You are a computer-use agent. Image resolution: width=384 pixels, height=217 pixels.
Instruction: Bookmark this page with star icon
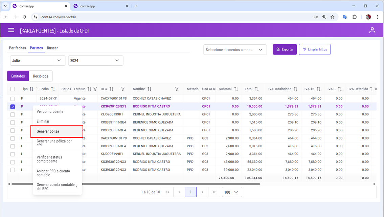coord(332,17)
